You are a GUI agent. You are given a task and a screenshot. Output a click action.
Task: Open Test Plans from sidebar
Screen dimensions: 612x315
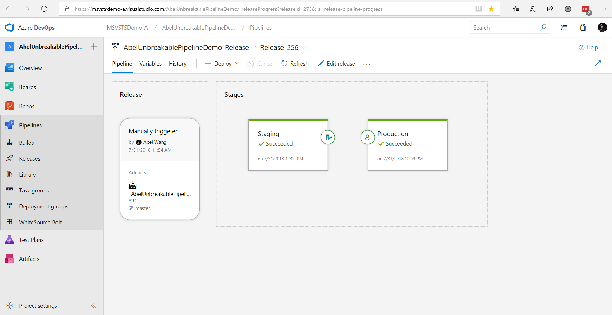point(52,240)
